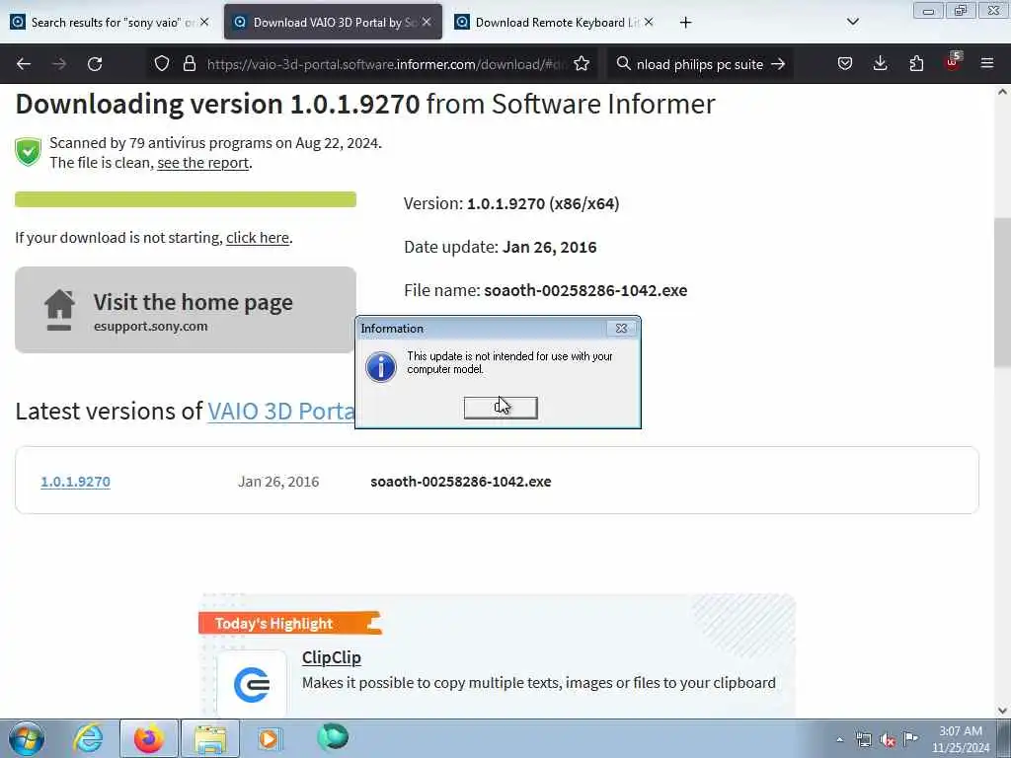Click the blue info icon in dialog

(381, 367)
